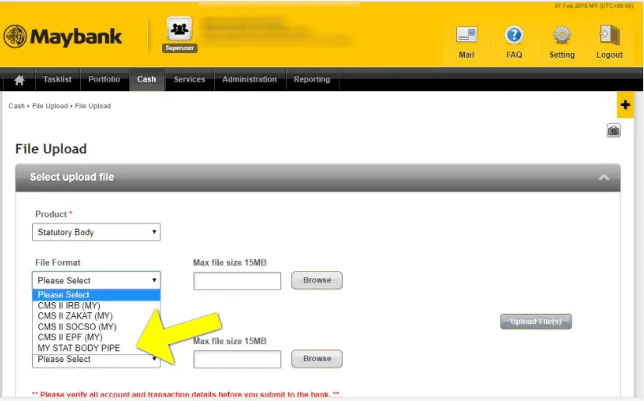Expand the yellow plus side panel
The width and height of the screenshot is (644, 401).
pos(625,105)
